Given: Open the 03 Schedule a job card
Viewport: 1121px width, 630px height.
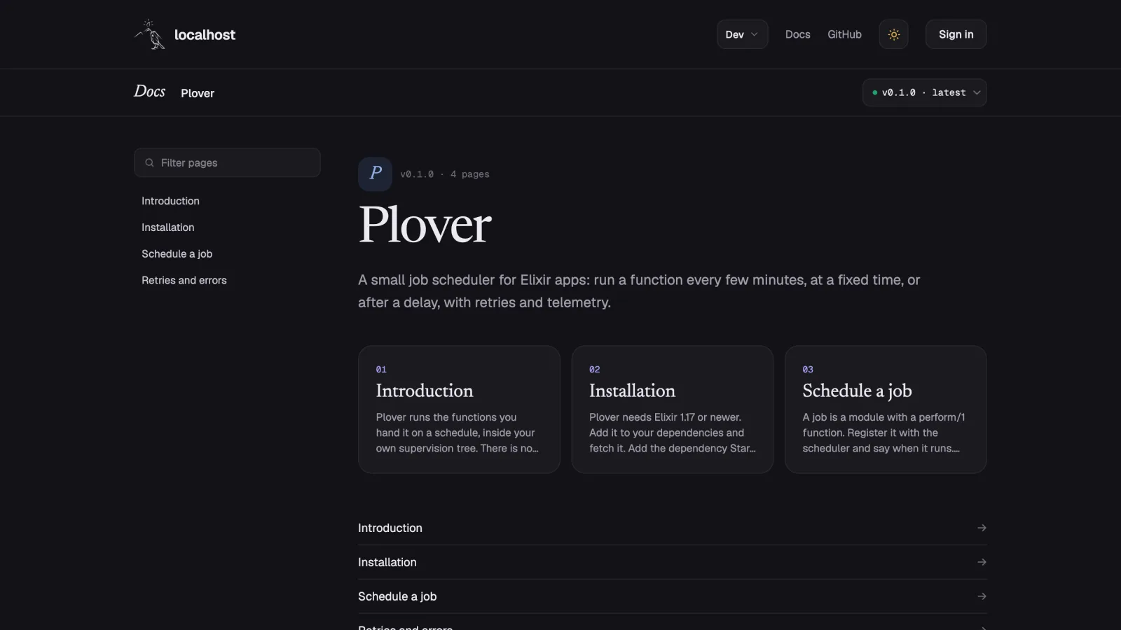Looking at the screenshot, I should [886, 409].
